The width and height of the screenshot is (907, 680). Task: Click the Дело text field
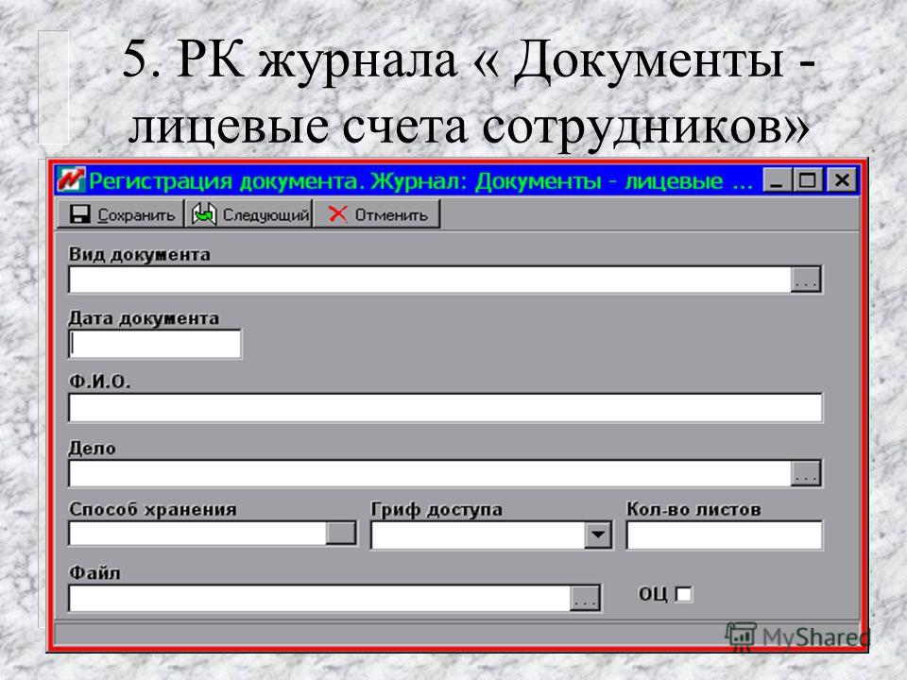point(430,473)
